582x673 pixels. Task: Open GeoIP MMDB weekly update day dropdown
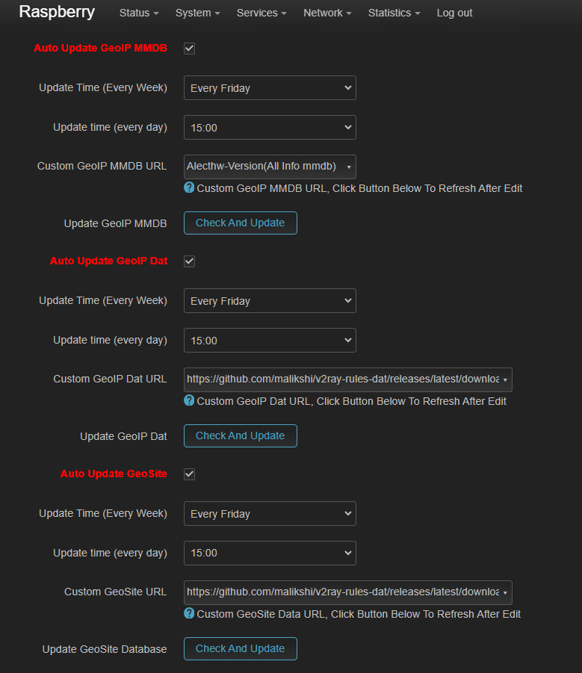[270, 88]
